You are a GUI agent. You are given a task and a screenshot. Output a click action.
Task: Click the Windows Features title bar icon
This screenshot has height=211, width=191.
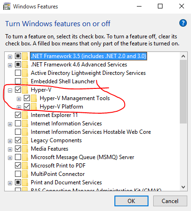click(x=7, y=7)
